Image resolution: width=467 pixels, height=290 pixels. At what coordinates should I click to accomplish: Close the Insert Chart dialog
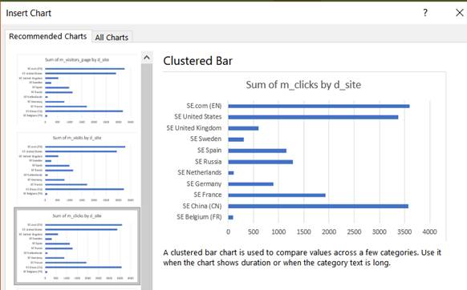point(460,13)
